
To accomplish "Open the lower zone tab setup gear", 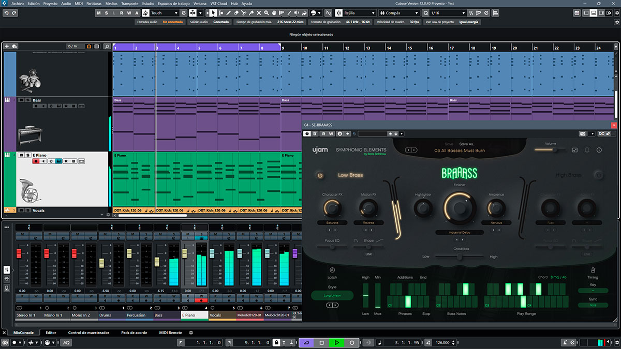I will [191, 333].
